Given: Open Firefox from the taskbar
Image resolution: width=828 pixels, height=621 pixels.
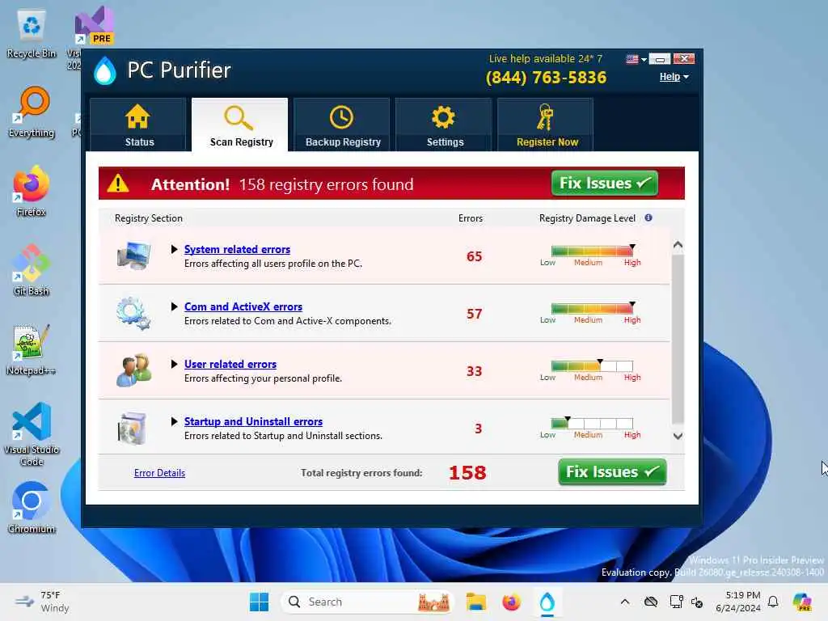Looking at the screenshot, I should (511, 602).
